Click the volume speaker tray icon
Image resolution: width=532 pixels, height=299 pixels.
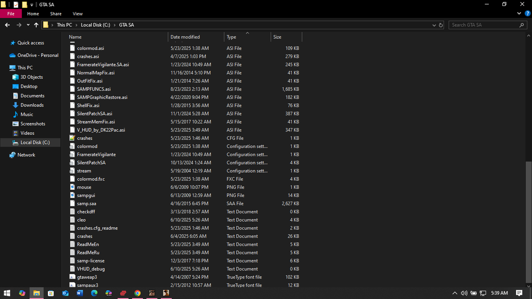tap(464, 293)
